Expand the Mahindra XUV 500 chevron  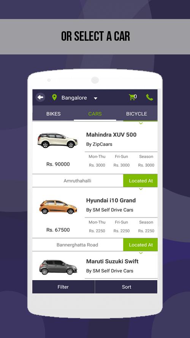point(141,123)
